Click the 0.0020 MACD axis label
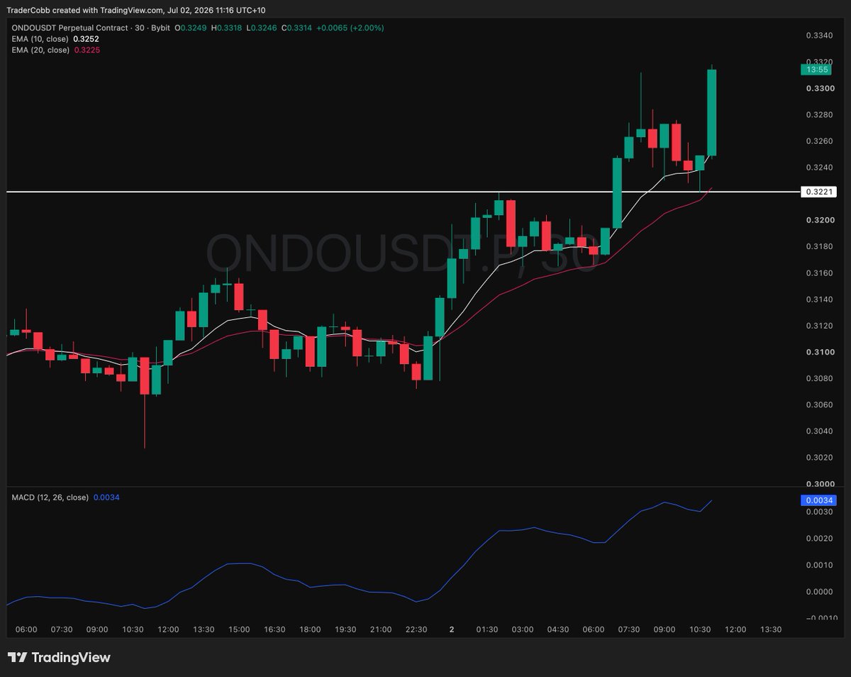 [820, 539]
